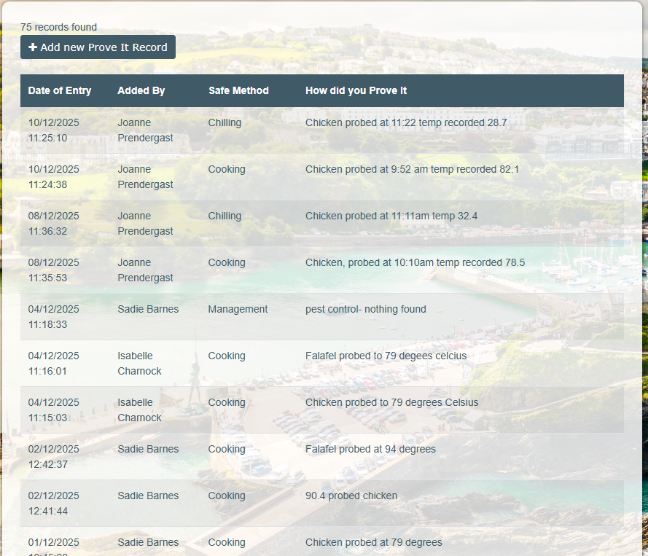Screen dimensions: 648x556
Task: Open the Falafel probed to 79 degees record
Action: tap(386, 356)
